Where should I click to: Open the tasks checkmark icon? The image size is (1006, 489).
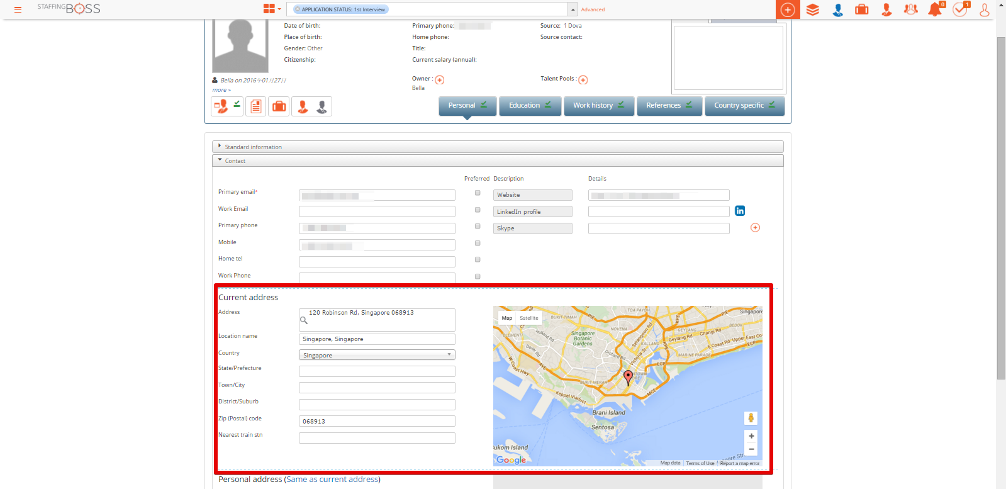(961, 9)
